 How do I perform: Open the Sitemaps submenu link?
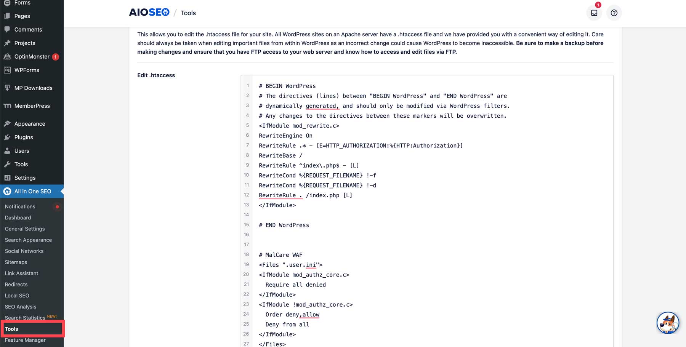(16, 262)
